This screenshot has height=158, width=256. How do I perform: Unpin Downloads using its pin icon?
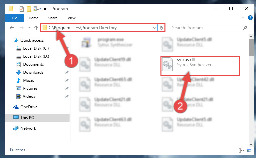(67, 72)
